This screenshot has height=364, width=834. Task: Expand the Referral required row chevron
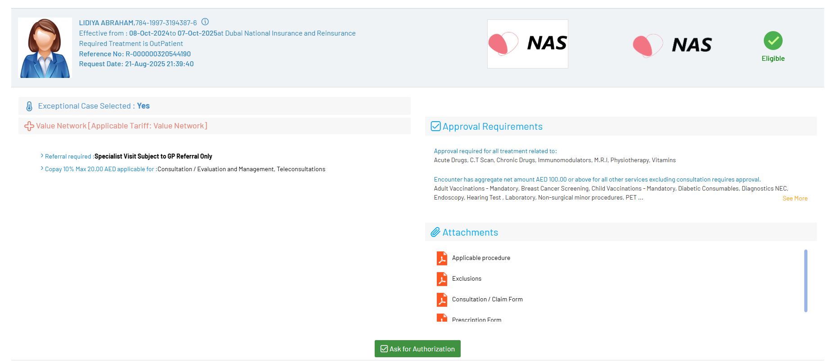42,156
